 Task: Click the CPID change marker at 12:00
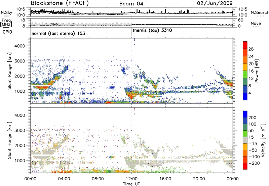132,32
